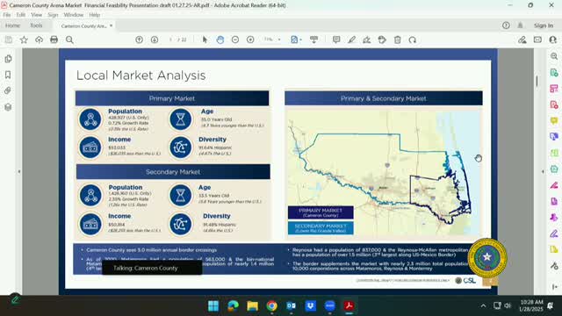Screen dimensions: 562x316
Task: Open the File menu
Action: click(x=7, y=15)
